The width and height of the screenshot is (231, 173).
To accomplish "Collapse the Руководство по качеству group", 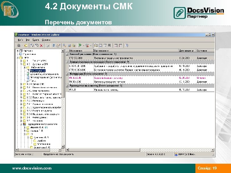I will pyautogui.click(x=67, y=86).
